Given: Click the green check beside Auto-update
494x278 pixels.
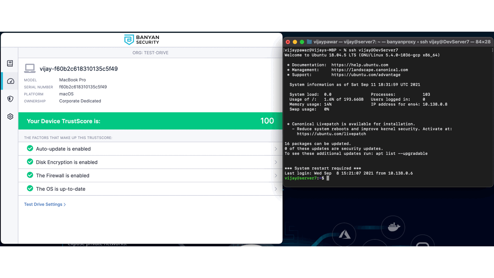Looking at the screenshot, I should (30, 149).
